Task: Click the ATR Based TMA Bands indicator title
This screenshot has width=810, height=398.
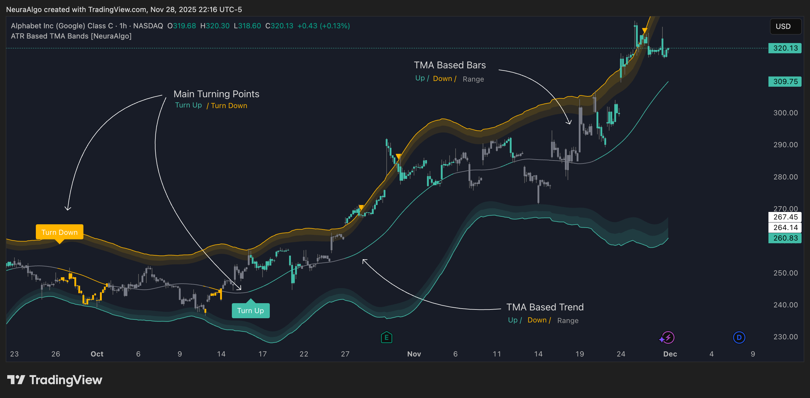Action: pos(71,36)
